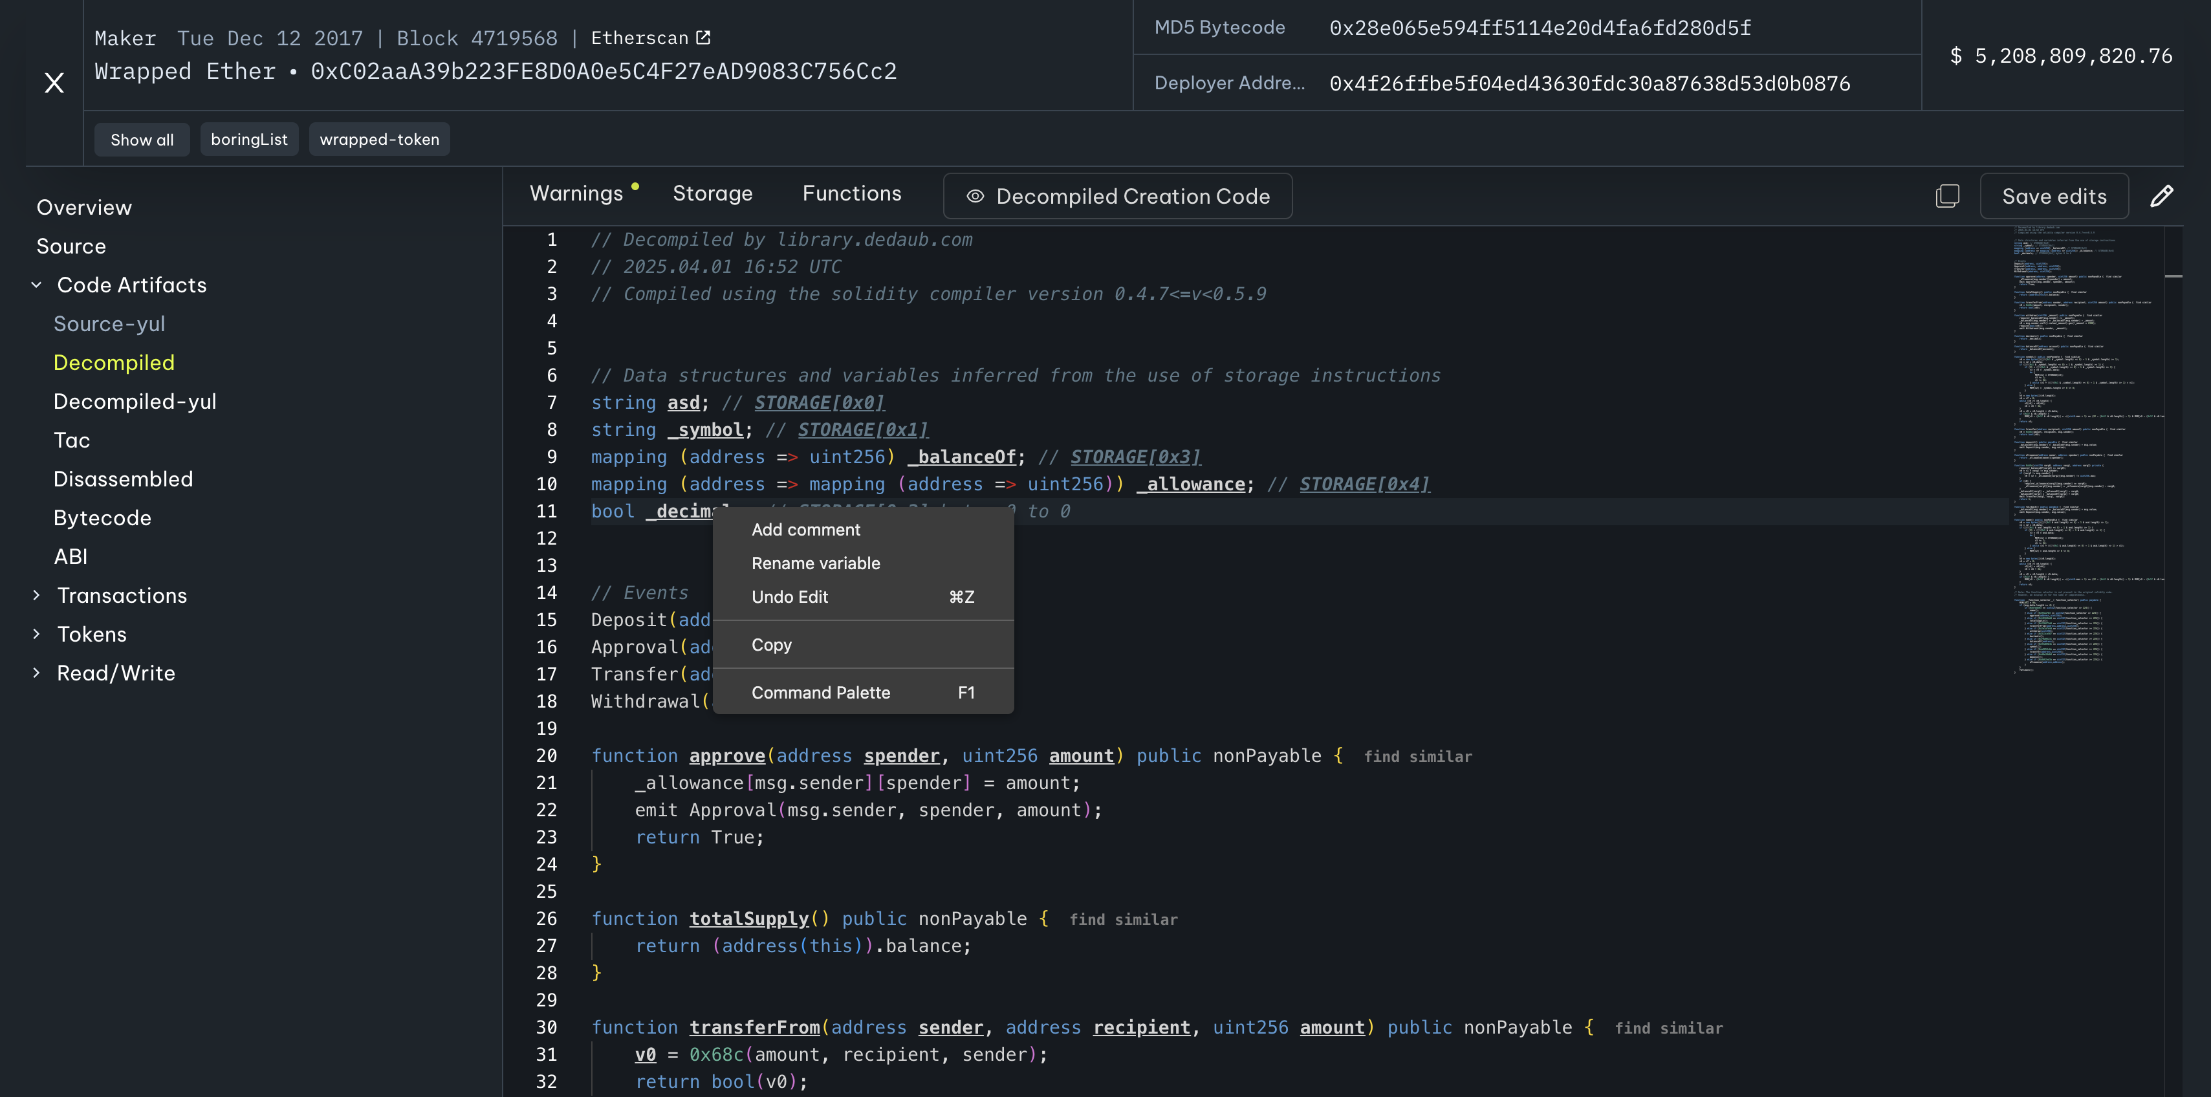Open Etherscan external link icon
Viewport: 2211px width, 1097px height.
pos(703,38)
